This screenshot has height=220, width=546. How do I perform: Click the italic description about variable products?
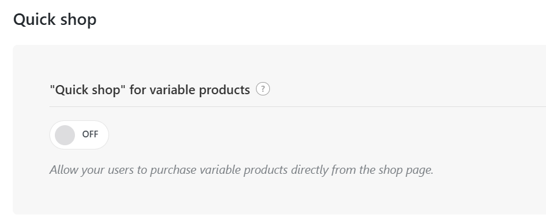coord(241,170)
